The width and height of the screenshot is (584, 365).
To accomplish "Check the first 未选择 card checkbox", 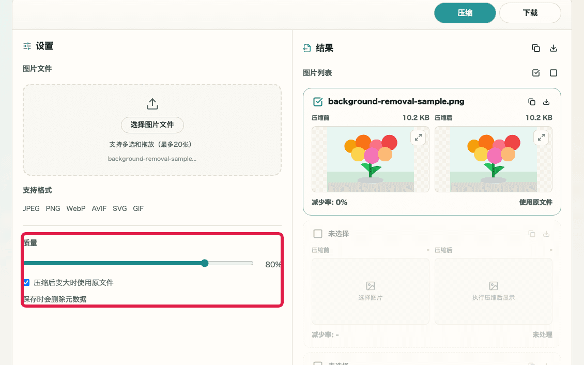I will 318,234.
